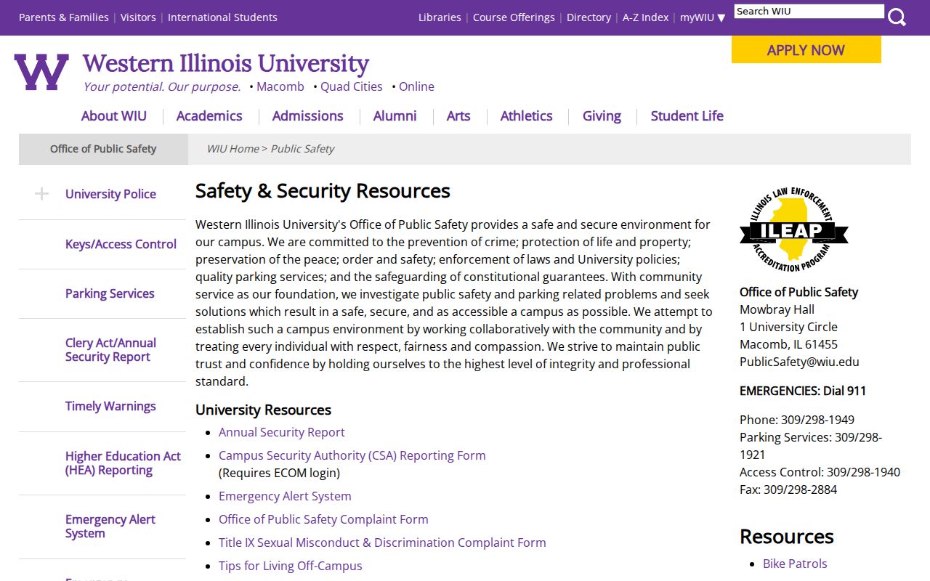Open the Libraries link
Screen dimensions: 930x581
click(x=440, y=17)
